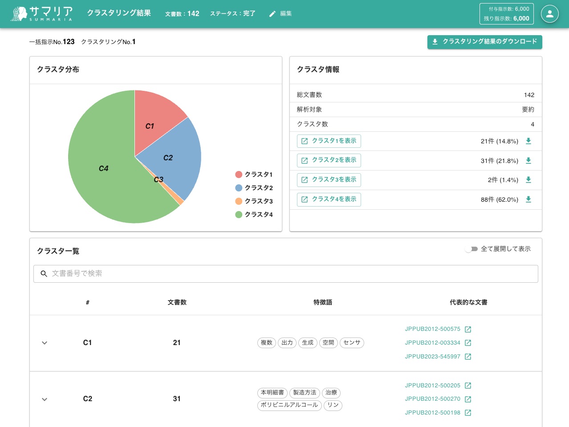Open external link icon for JPPUB2012-500575
The image size is (569, 427).
[468, 329]
